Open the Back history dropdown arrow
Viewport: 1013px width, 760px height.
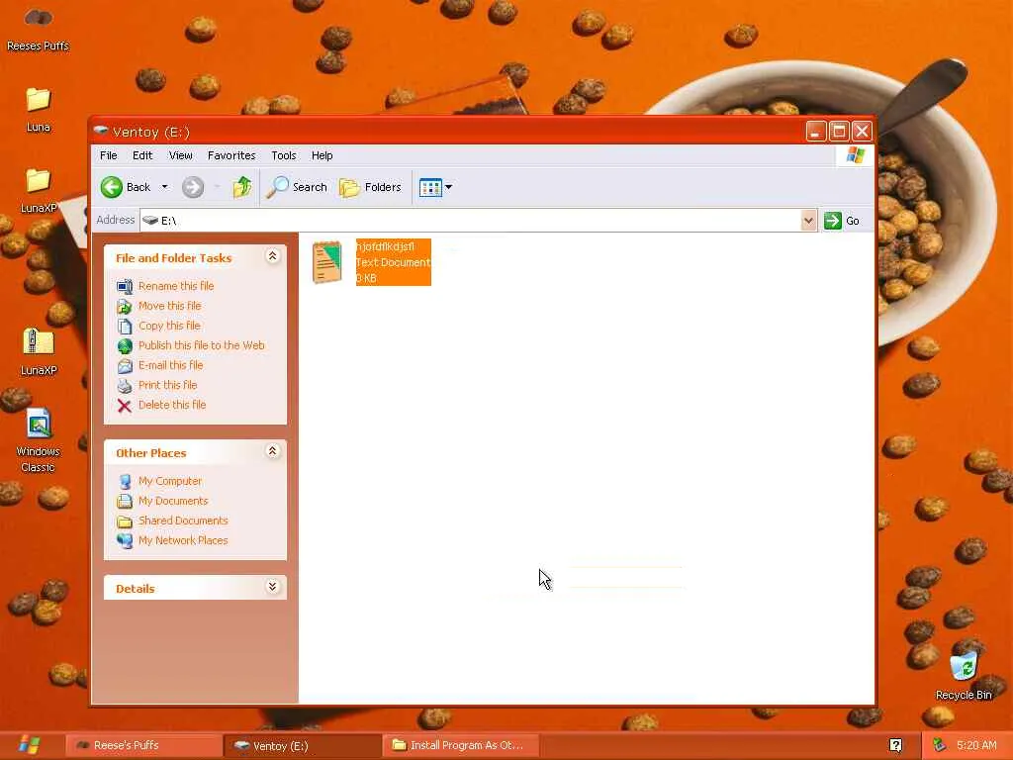tap(165, 187)
